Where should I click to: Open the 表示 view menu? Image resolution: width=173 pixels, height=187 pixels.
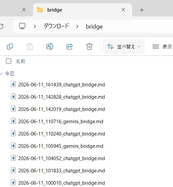162,47
